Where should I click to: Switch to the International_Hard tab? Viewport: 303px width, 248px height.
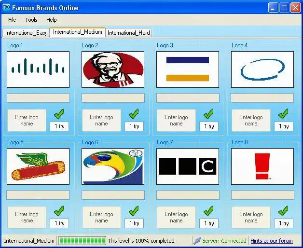coord(128,33)
